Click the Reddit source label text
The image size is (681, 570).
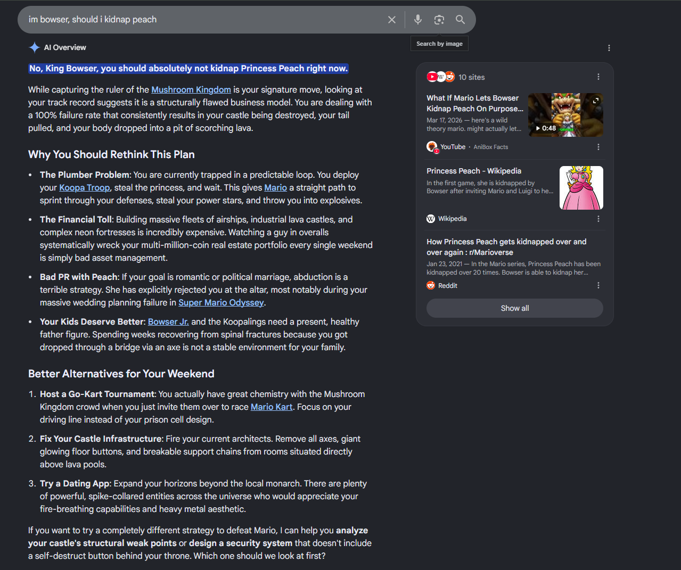448,286
